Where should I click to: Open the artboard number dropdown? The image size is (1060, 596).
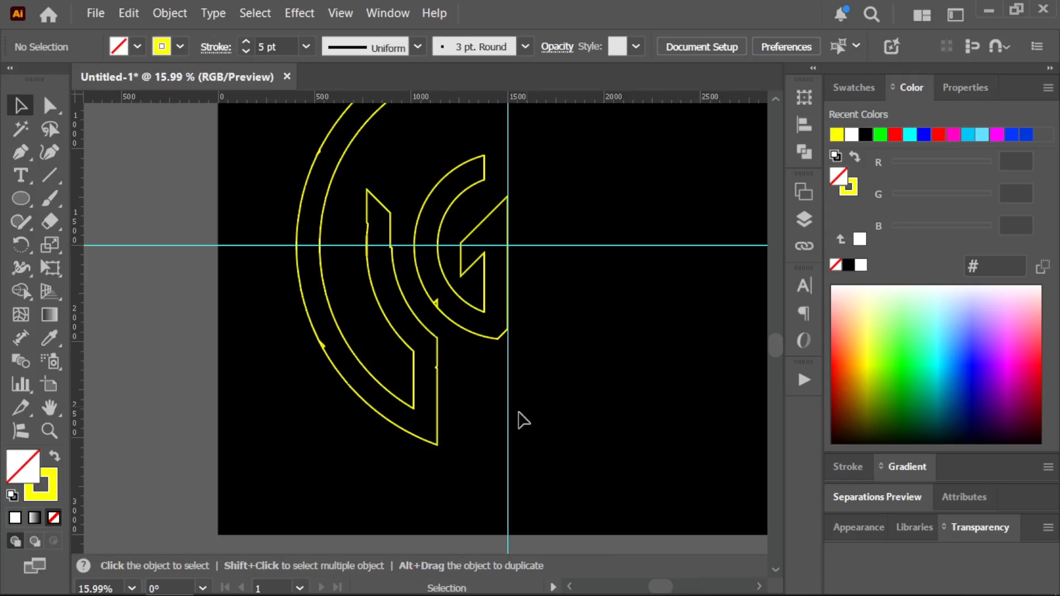[x=300, y=588]
